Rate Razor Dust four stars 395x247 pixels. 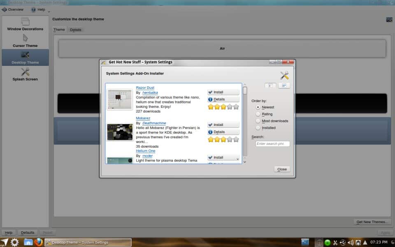[x=230, y=107]
